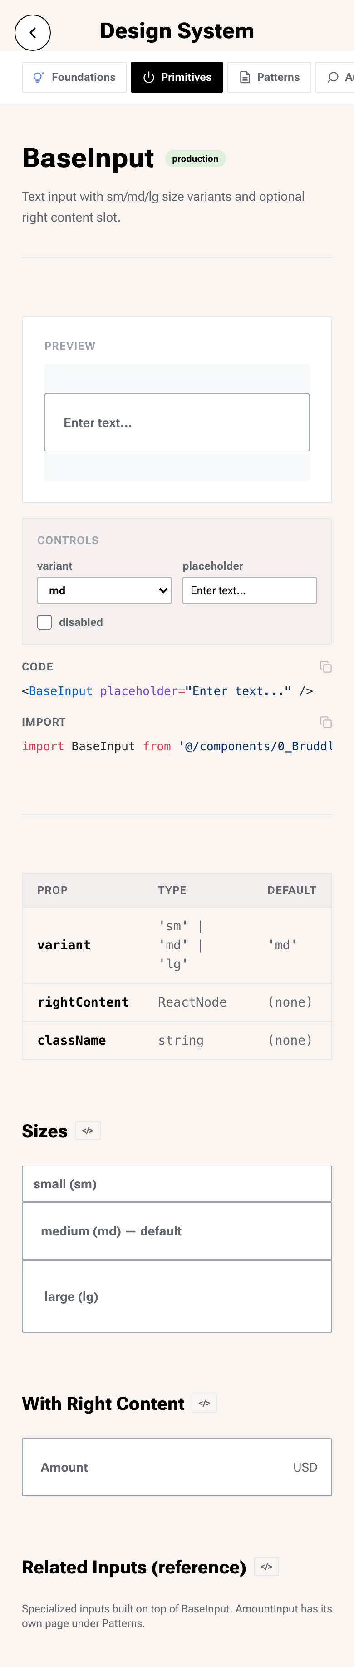Image resolution: width=354 pixels, height=1667 pixels.
Task: Click the medium (md) default input
Action: pos(177,1231)
